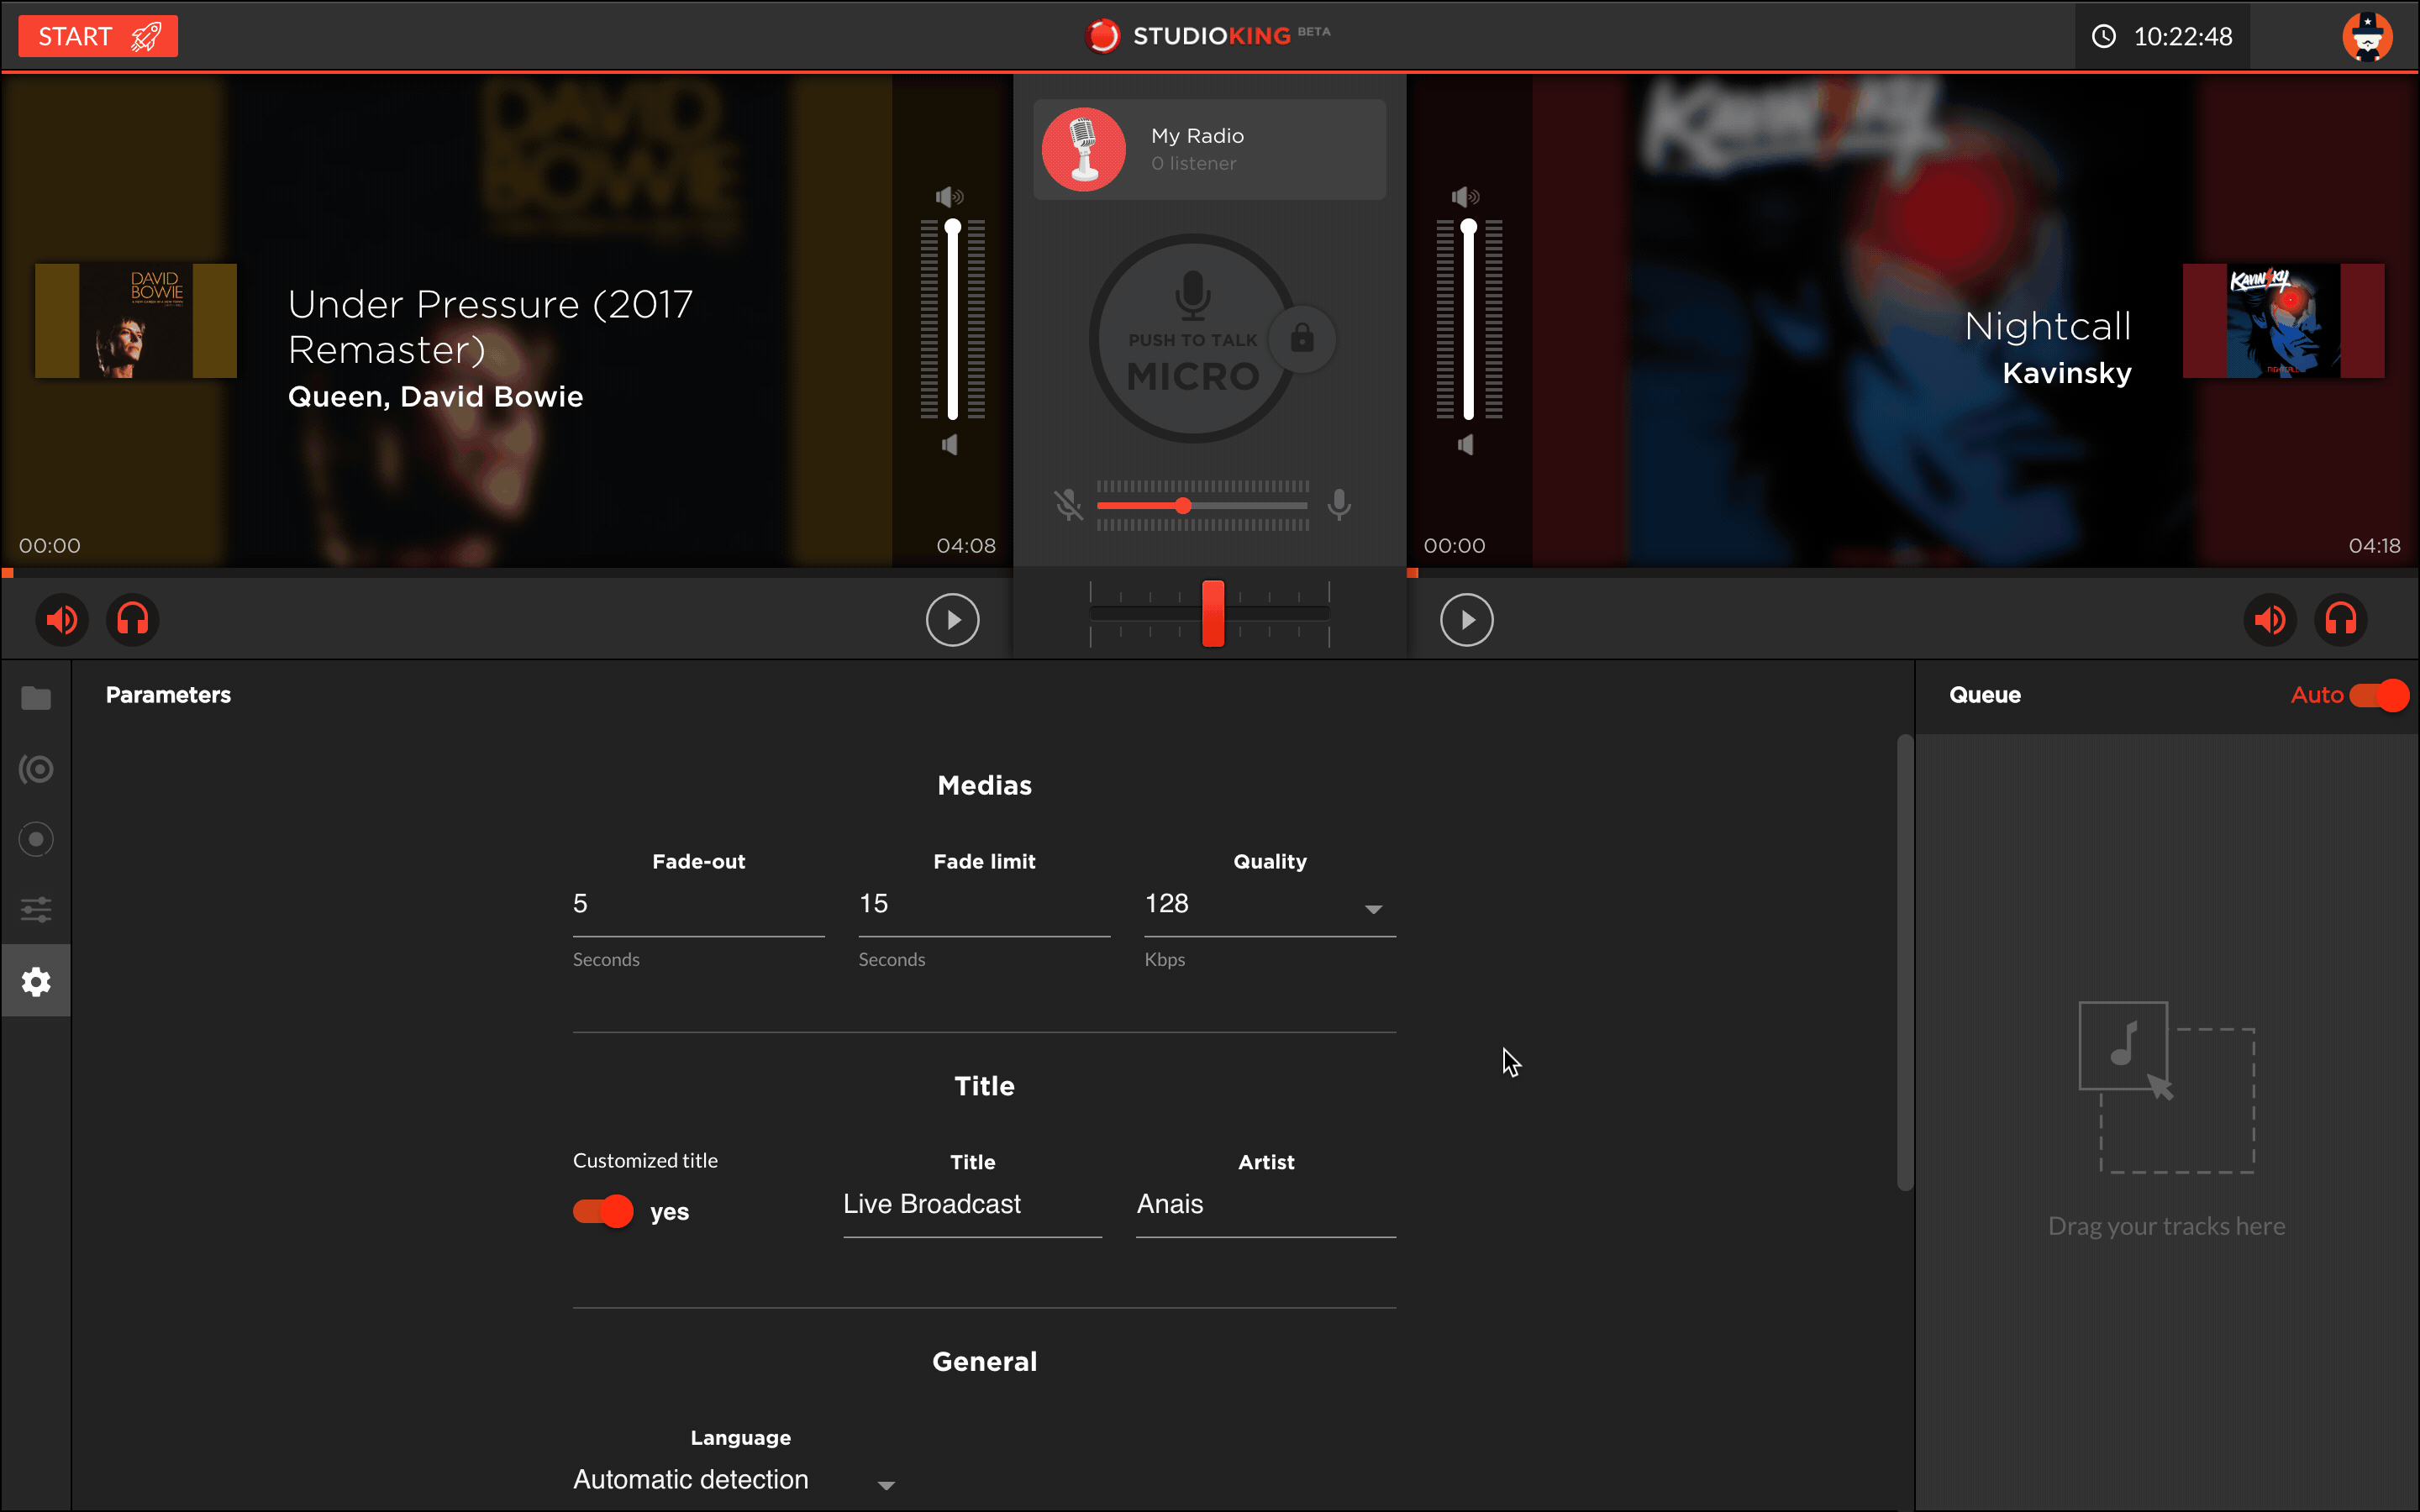Click the right deck 04:18 duration
The image size is (2420, 1512).
pyautogui.click(x=2374, y=546)
